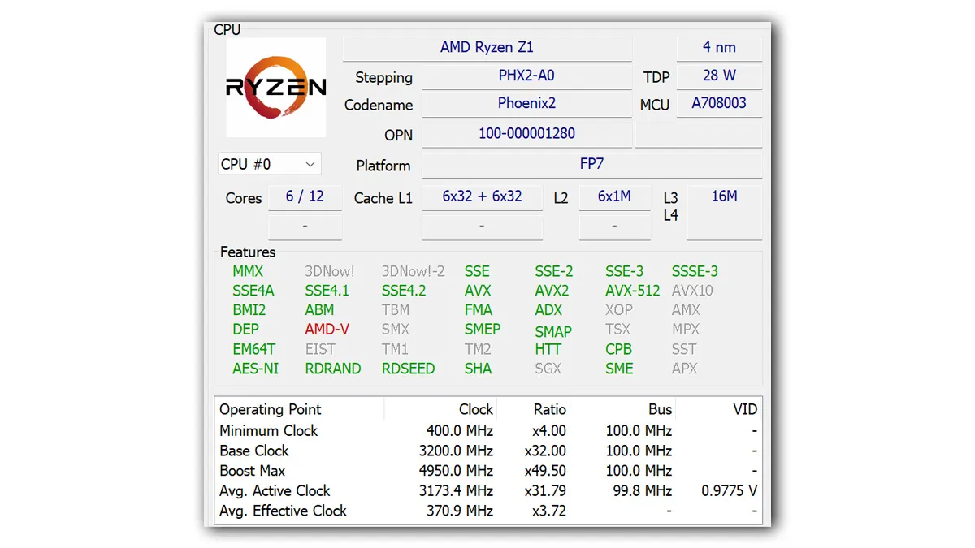Select the Avg. Effective Clock row
Viewport: 975px width, 548px height.
[488, 511]
